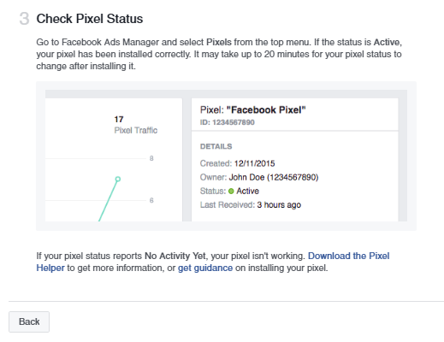Viewport: 444px width, 342px height.
Task: Follow the get guidance link
Action: coord(205,268)
